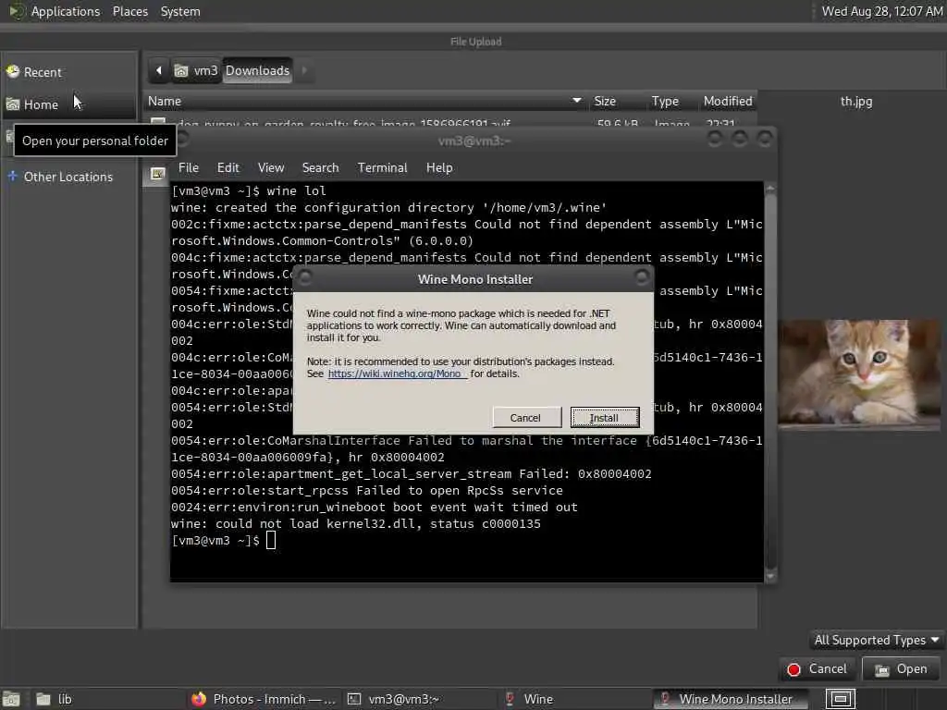Cancel the Wine Mono Installer dialog
The width and height of the screenshot is (947, 710).
(526, 417)
